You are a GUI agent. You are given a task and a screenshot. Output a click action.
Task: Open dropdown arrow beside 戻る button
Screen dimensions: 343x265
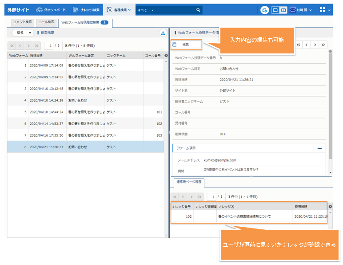point(30,33)
